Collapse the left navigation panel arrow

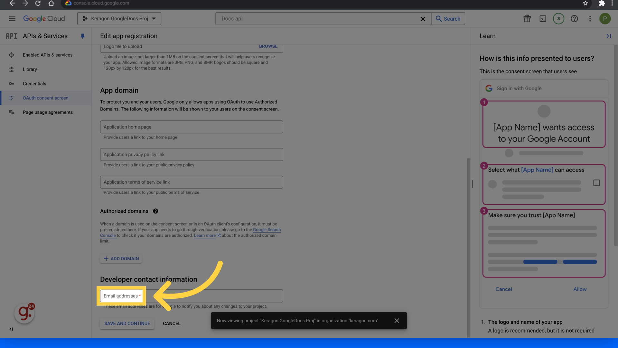tap(11, 329)
